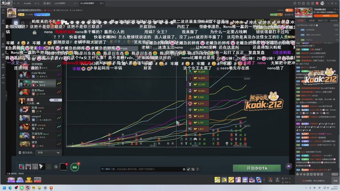The width and height of the screenshot is (340, 191).
Task: Select third chat panel tab
Action: (323, 20)
